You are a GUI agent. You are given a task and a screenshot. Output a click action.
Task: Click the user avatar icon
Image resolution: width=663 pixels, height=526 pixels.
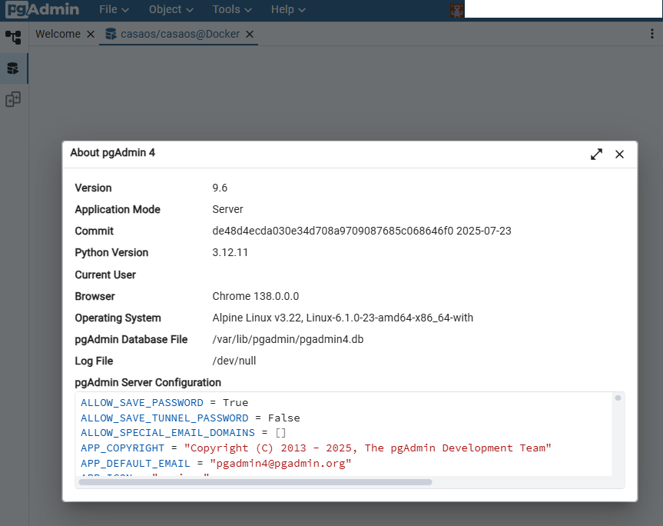pos(456,10)
